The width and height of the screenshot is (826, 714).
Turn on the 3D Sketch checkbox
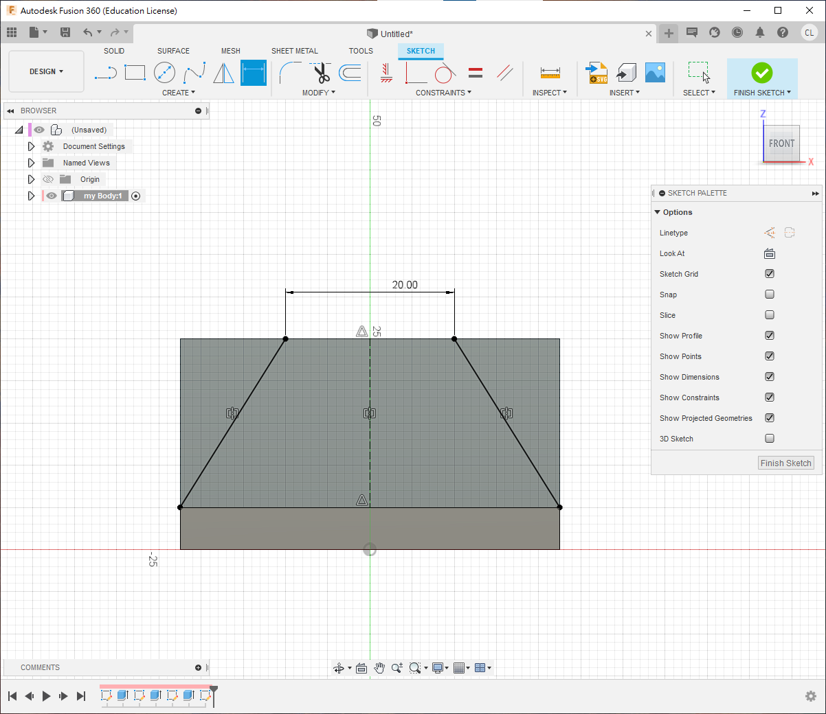770,439
